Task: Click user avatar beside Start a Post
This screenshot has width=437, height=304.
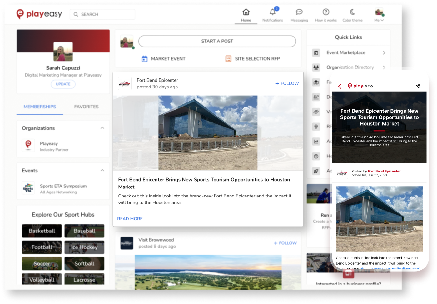Action: click(x=127, y=42)
